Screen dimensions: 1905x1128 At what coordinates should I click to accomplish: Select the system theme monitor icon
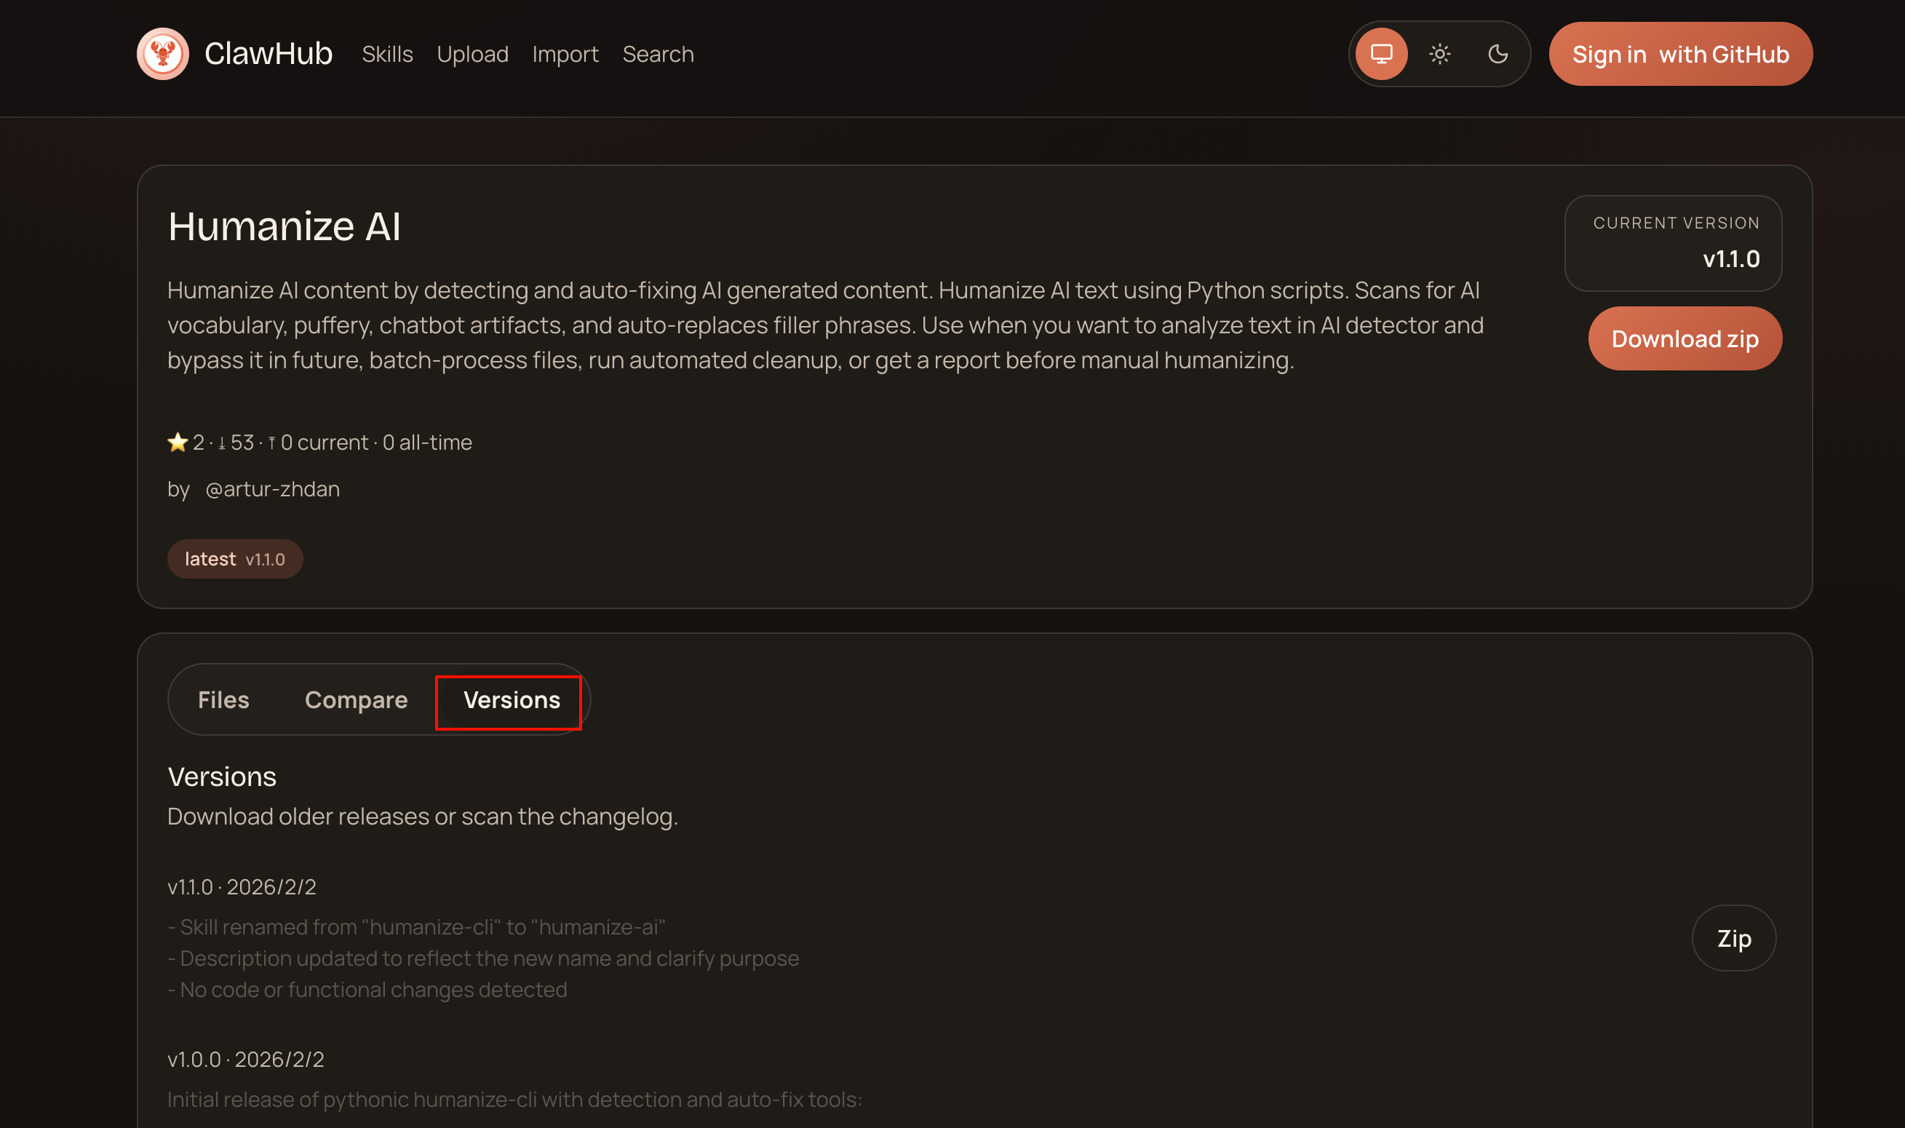[1380, 54]
